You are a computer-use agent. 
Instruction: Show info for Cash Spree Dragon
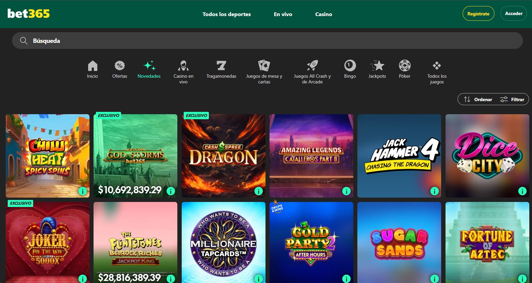258,191
